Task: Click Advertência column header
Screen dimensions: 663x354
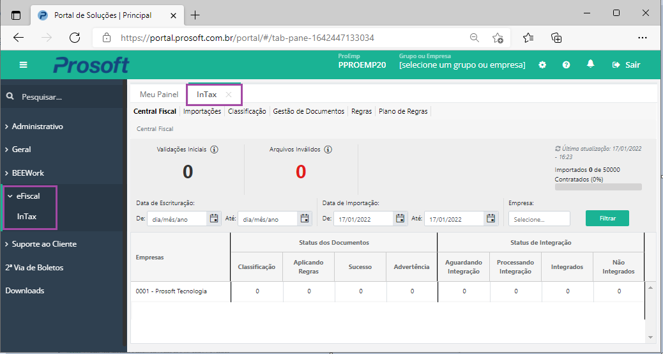Action: click(x=412, y=267)
